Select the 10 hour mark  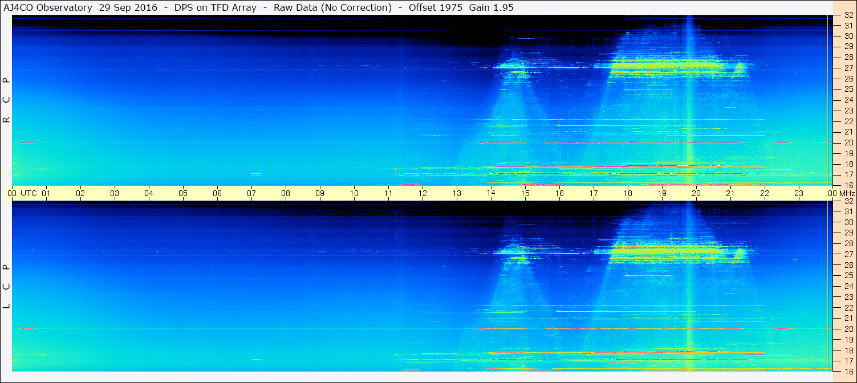(x=354, y=193)
